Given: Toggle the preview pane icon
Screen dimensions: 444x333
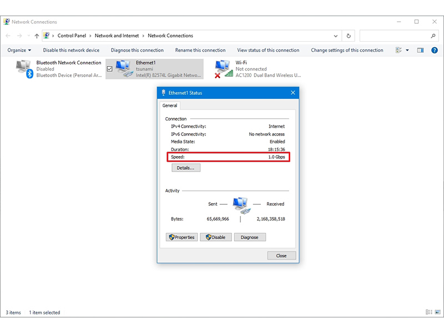Looking at the screenshot, I should click(420, 50).
